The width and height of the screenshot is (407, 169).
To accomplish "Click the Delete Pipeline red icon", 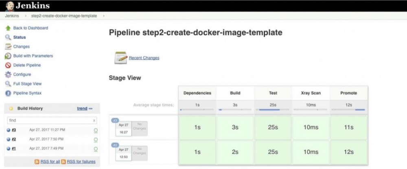I will [x=8, y=65].
